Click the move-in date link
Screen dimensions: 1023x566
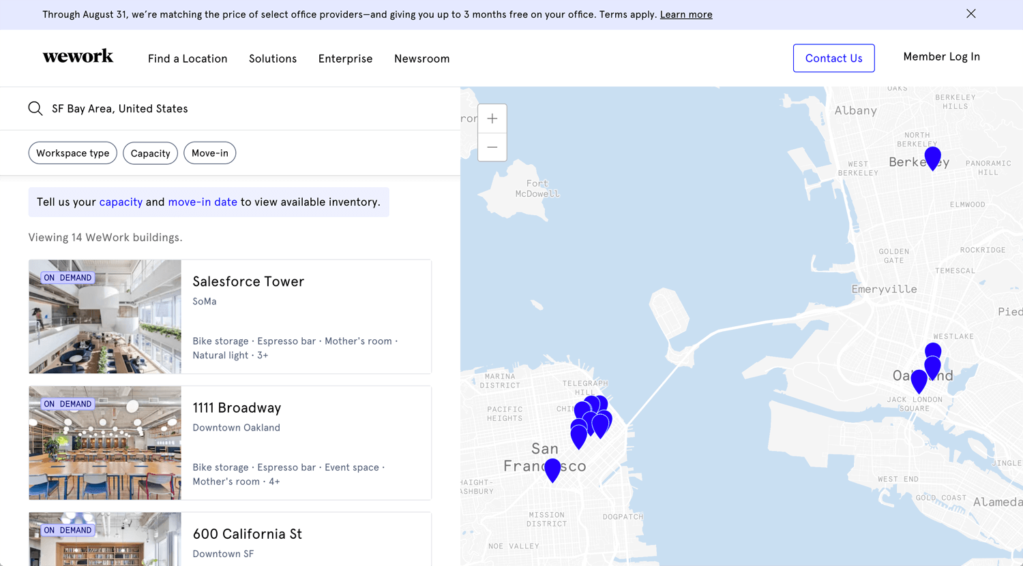point(203,202)
